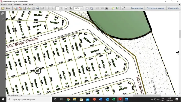
Task: Click the 14:38 clock and date
Action: tap(169, 99)
